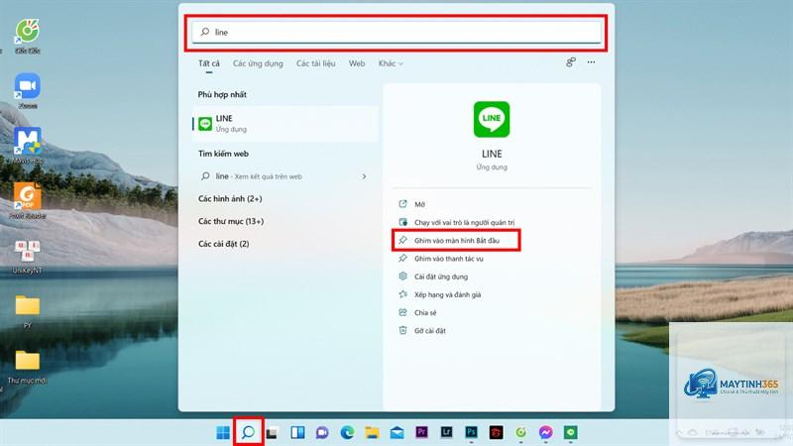Image resolution: width=793 pixels, height=446 pixels.
Task: Open Task View on the taskbar
Action: [272, 432]
